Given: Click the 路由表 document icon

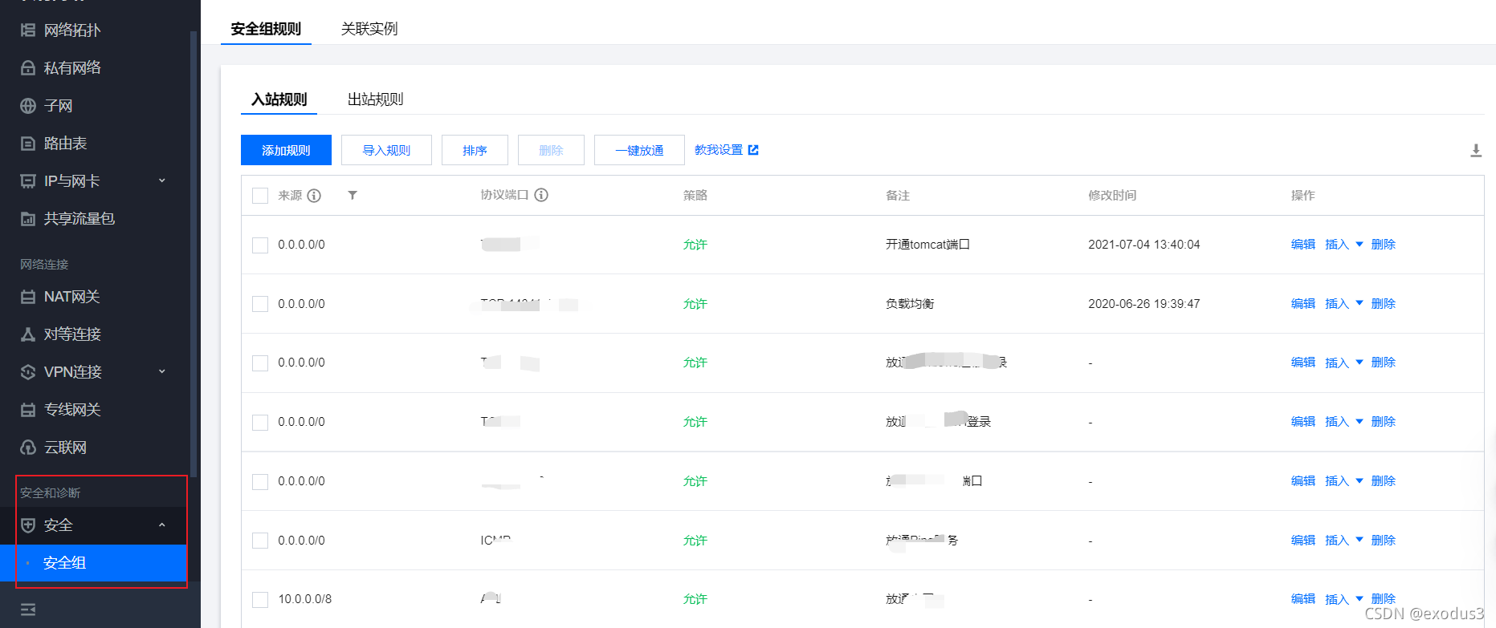Looking at the screenshot, I should pyautogui.click(x=28, y=144).
